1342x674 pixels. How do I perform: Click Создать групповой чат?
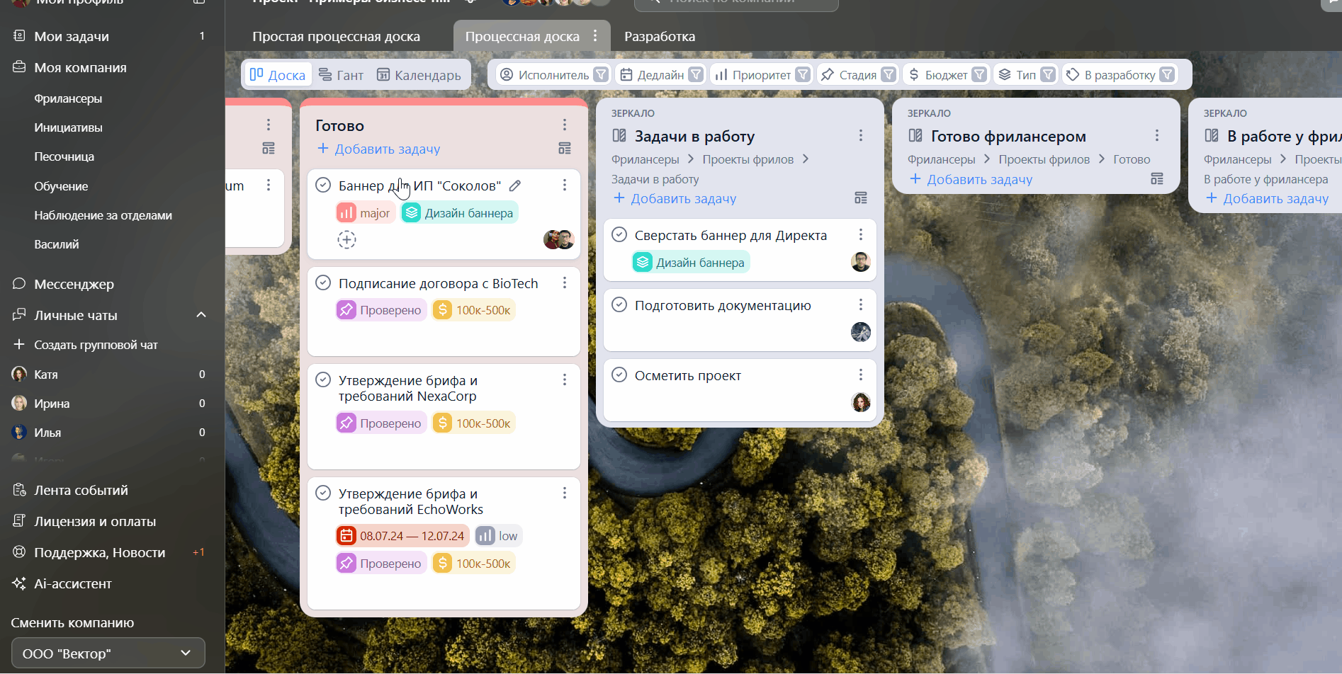pos(96,345)
